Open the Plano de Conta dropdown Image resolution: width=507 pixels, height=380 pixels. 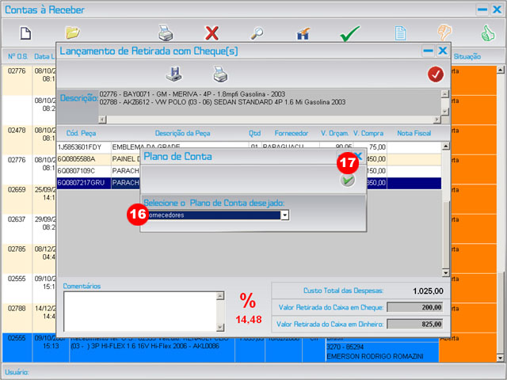point(284,215)
